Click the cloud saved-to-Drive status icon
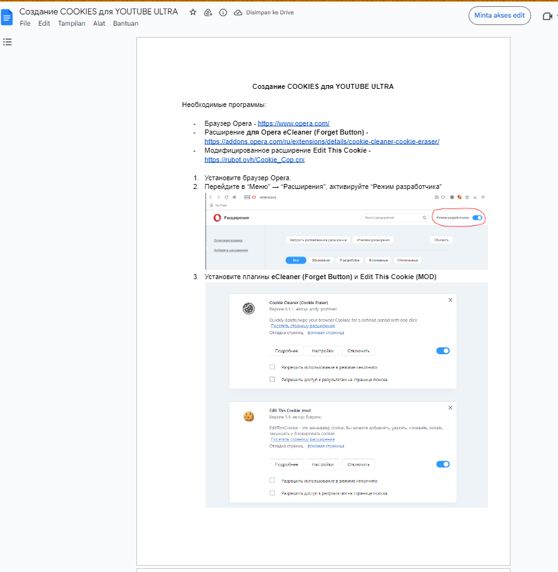 click(238, 13)
